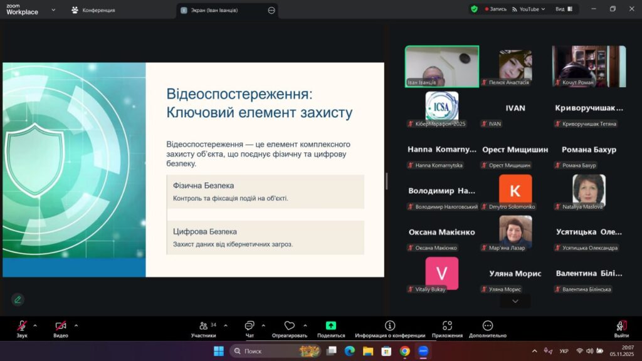642x361 pixels.
Task: Open options on Экран (Іван Іванців) tab
Action: tap(271, 10)
